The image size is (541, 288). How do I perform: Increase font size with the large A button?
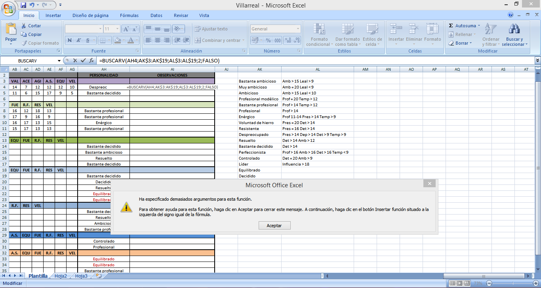coord(126,29)
